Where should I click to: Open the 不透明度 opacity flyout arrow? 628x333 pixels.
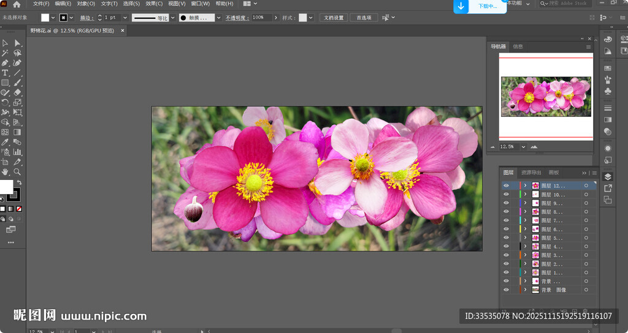pos(277,18)
